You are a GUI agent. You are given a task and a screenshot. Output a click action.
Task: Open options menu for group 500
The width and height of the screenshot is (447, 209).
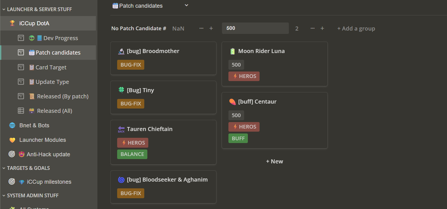(313, 28)
